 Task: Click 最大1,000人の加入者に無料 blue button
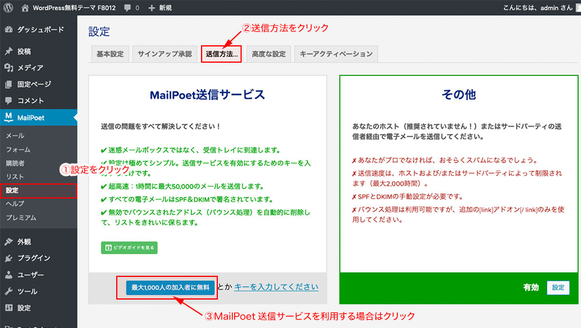[x=170, y=287]
